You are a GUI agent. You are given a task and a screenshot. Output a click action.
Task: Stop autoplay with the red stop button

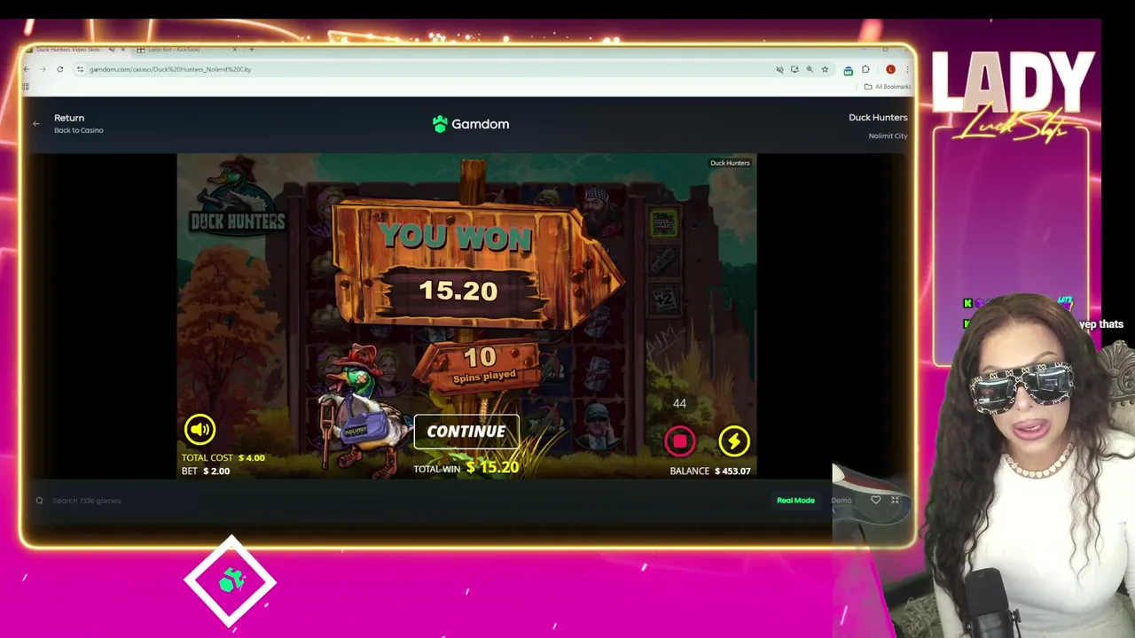(680, 440)
